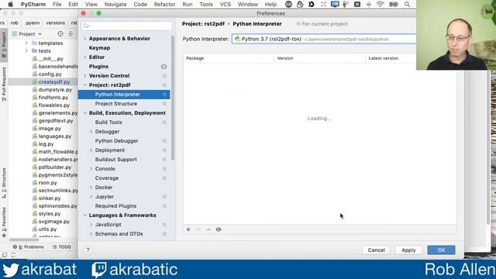The image size is (496, 279).
Task: Open the help question mark button
Action: click(88, 250)
